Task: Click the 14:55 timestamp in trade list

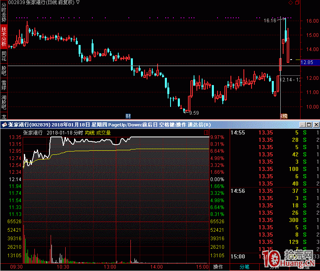Action: click(238, 132)
